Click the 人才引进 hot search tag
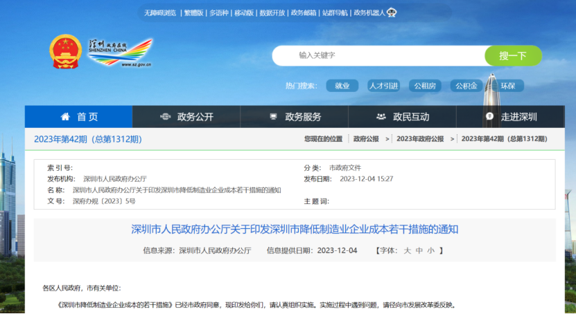The width and height of the screenshot is (576, 314). [383, 86]
